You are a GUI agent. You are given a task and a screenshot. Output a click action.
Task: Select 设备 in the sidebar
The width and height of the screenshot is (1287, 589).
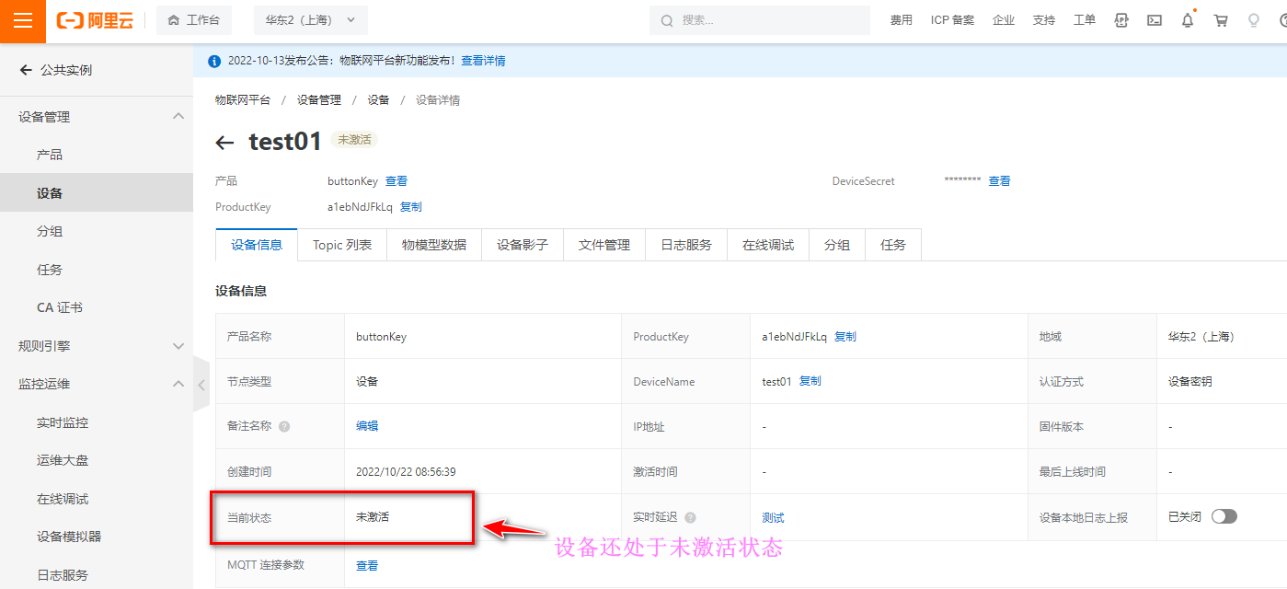click(97, 193)
